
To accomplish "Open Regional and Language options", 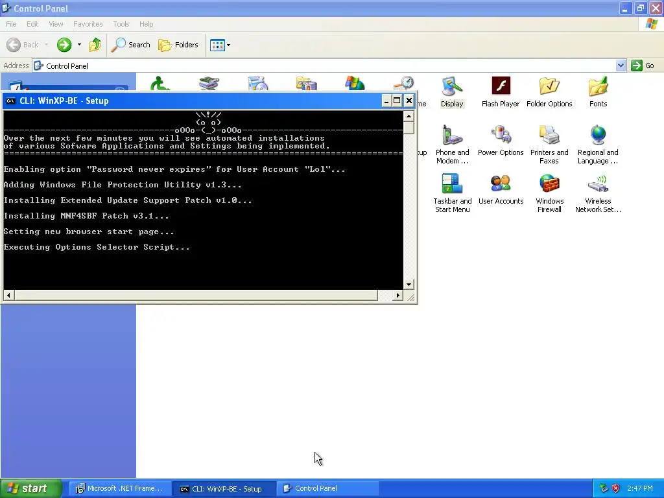I will point(598,145).
